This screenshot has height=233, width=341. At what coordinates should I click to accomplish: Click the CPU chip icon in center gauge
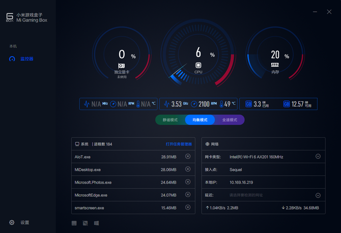(198, 66)
